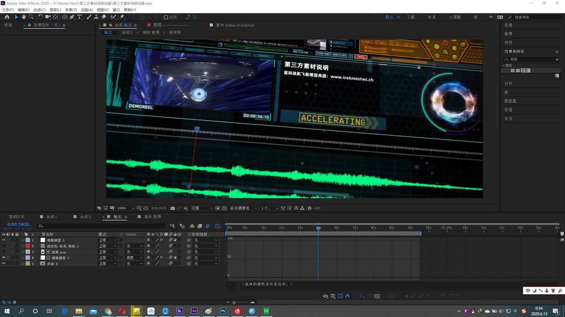Open the Show Channel RGB icon
The image size is (565, 317).
[x=185, y=208]
